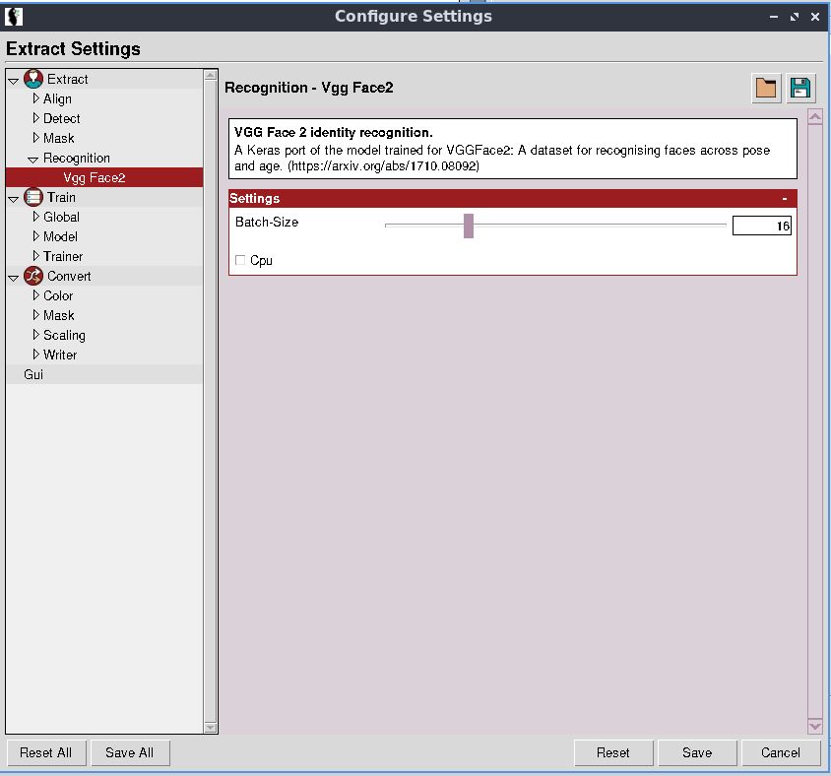Viewport: 831px width, 776px height.
Task: Expand the Align node
Action: pos(35,98)
